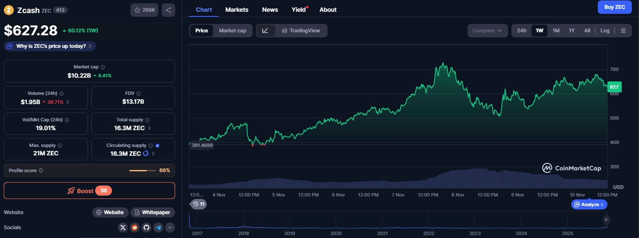The width and height of the screenshot is (639, 238).
Task: Click the Buy ZEC button
Action: (615, 7)
